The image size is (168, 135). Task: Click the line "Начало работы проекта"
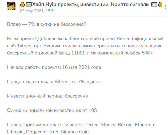(x=54, y=67)
